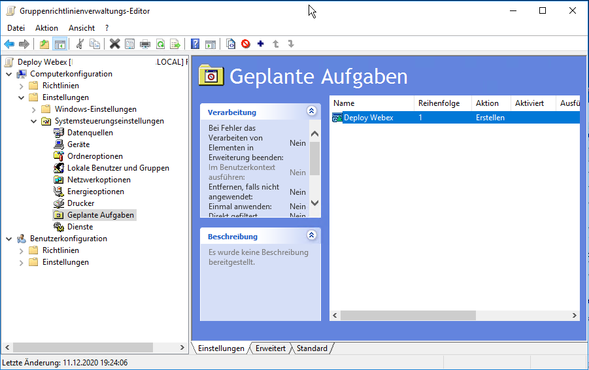Viewport: 589px width, 370px height.
Task: Select Geplante Aufgaben in the tree
Action: [x=100, y=215]
